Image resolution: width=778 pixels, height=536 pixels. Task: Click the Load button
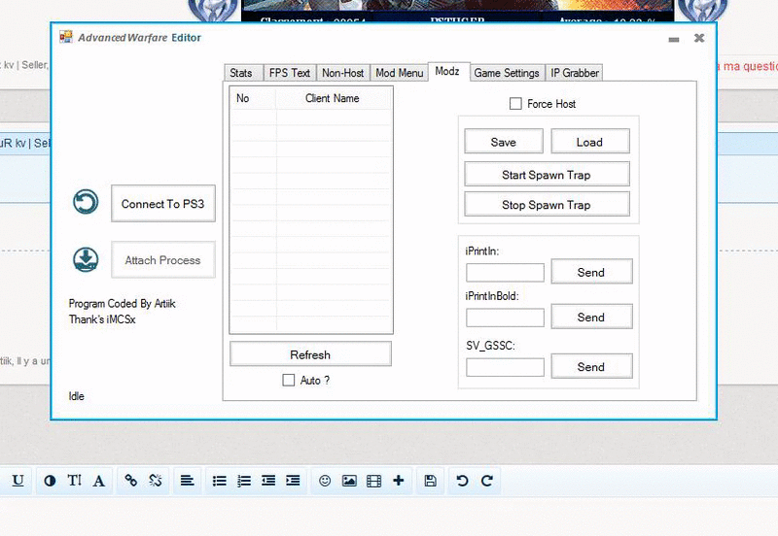(590, 142)
